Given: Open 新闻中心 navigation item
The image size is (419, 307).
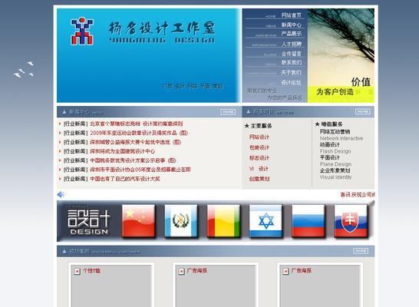Looking at the screenshot, I should pyautogui.click(x=292, y=25).
